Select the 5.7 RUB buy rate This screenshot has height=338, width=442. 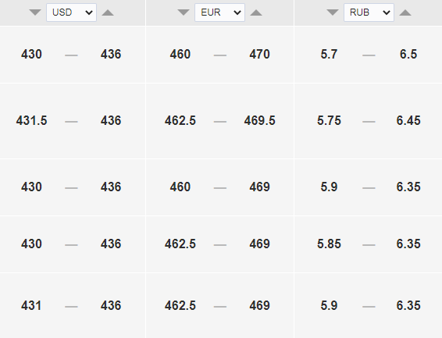[329, 55]
